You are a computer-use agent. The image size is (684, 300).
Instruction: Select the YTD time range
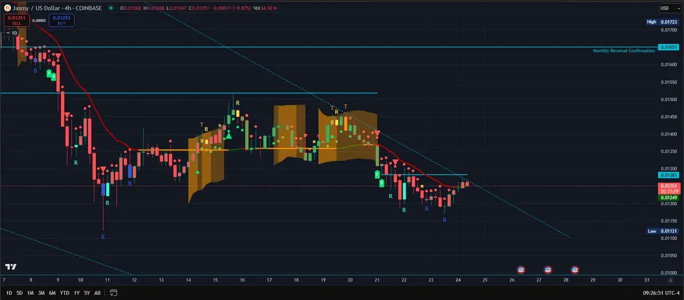pos(64,293)
